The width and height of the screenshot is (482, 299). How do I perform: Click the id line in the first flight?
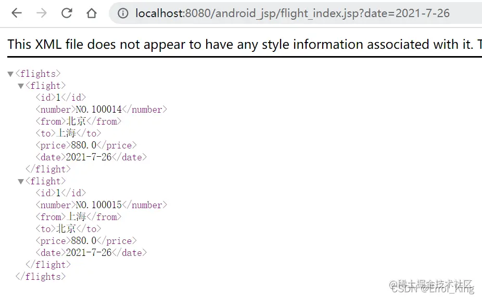(x=61, y=98)
